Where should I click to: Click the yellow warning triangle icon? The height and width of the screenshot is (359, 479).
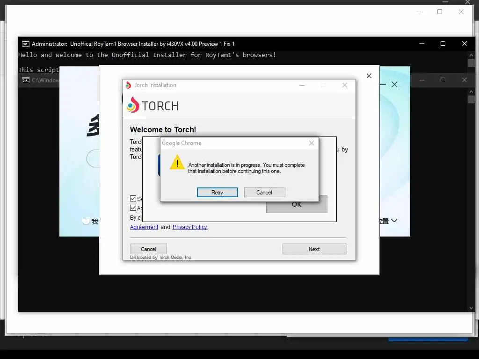click(x=177, y=162)
